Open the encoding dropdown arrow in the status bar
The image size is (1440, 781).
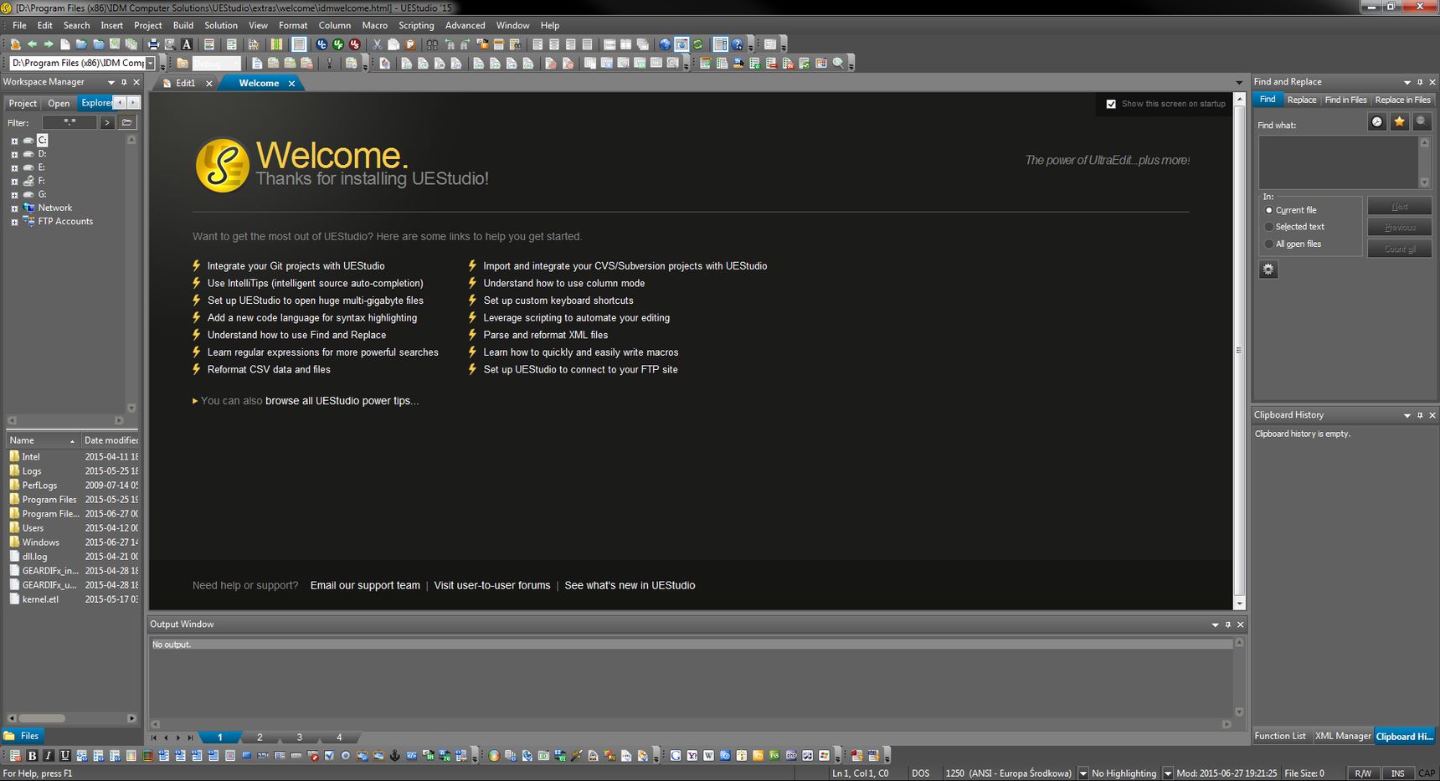[1083, 773]
